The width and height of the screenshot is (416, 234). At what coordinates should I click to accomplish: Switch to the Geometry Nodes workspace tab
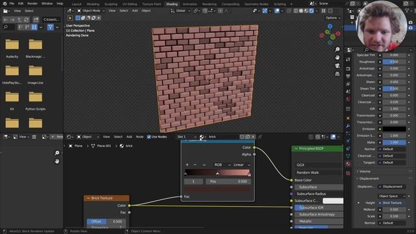coord(256,4)
